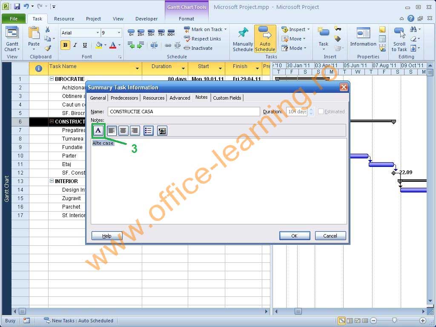Pick the background color fill button
The image size is (436, 327).
(99, 45)
